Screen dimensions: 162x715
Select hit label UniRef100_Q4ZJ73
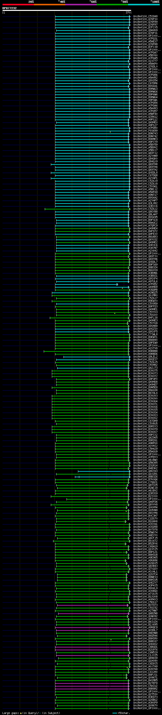(145, 368)
